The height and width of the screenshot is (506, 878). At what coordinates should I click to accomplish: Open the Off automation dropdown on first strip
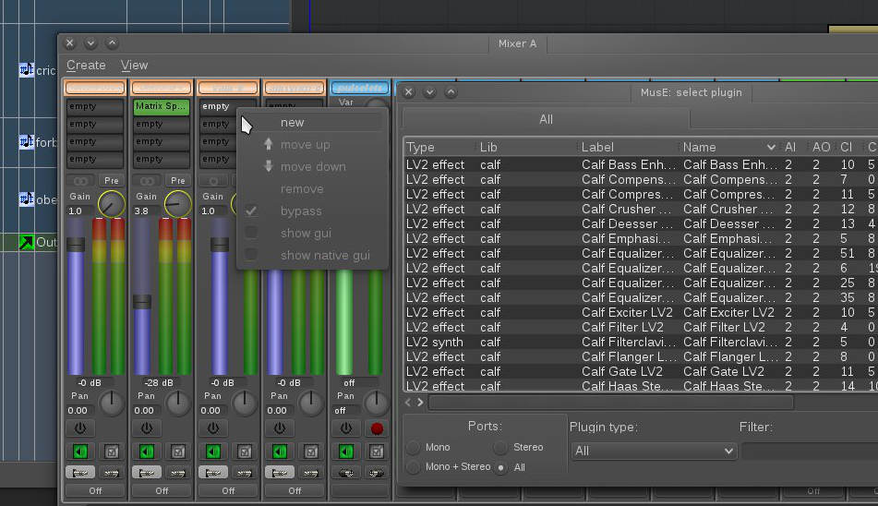click(95, 491)
